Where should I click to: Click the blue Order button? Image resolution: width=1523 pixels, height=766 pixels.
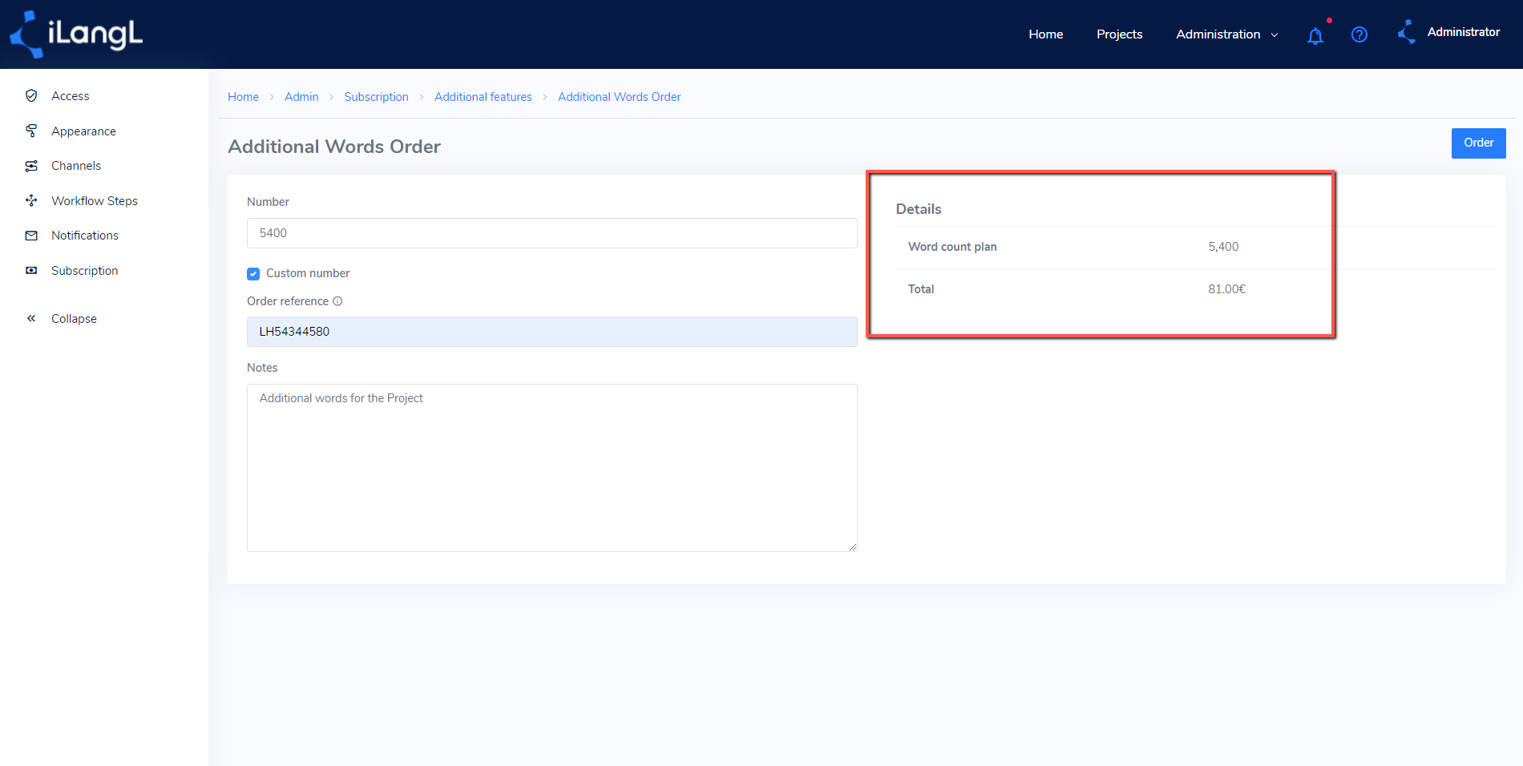1478,143
